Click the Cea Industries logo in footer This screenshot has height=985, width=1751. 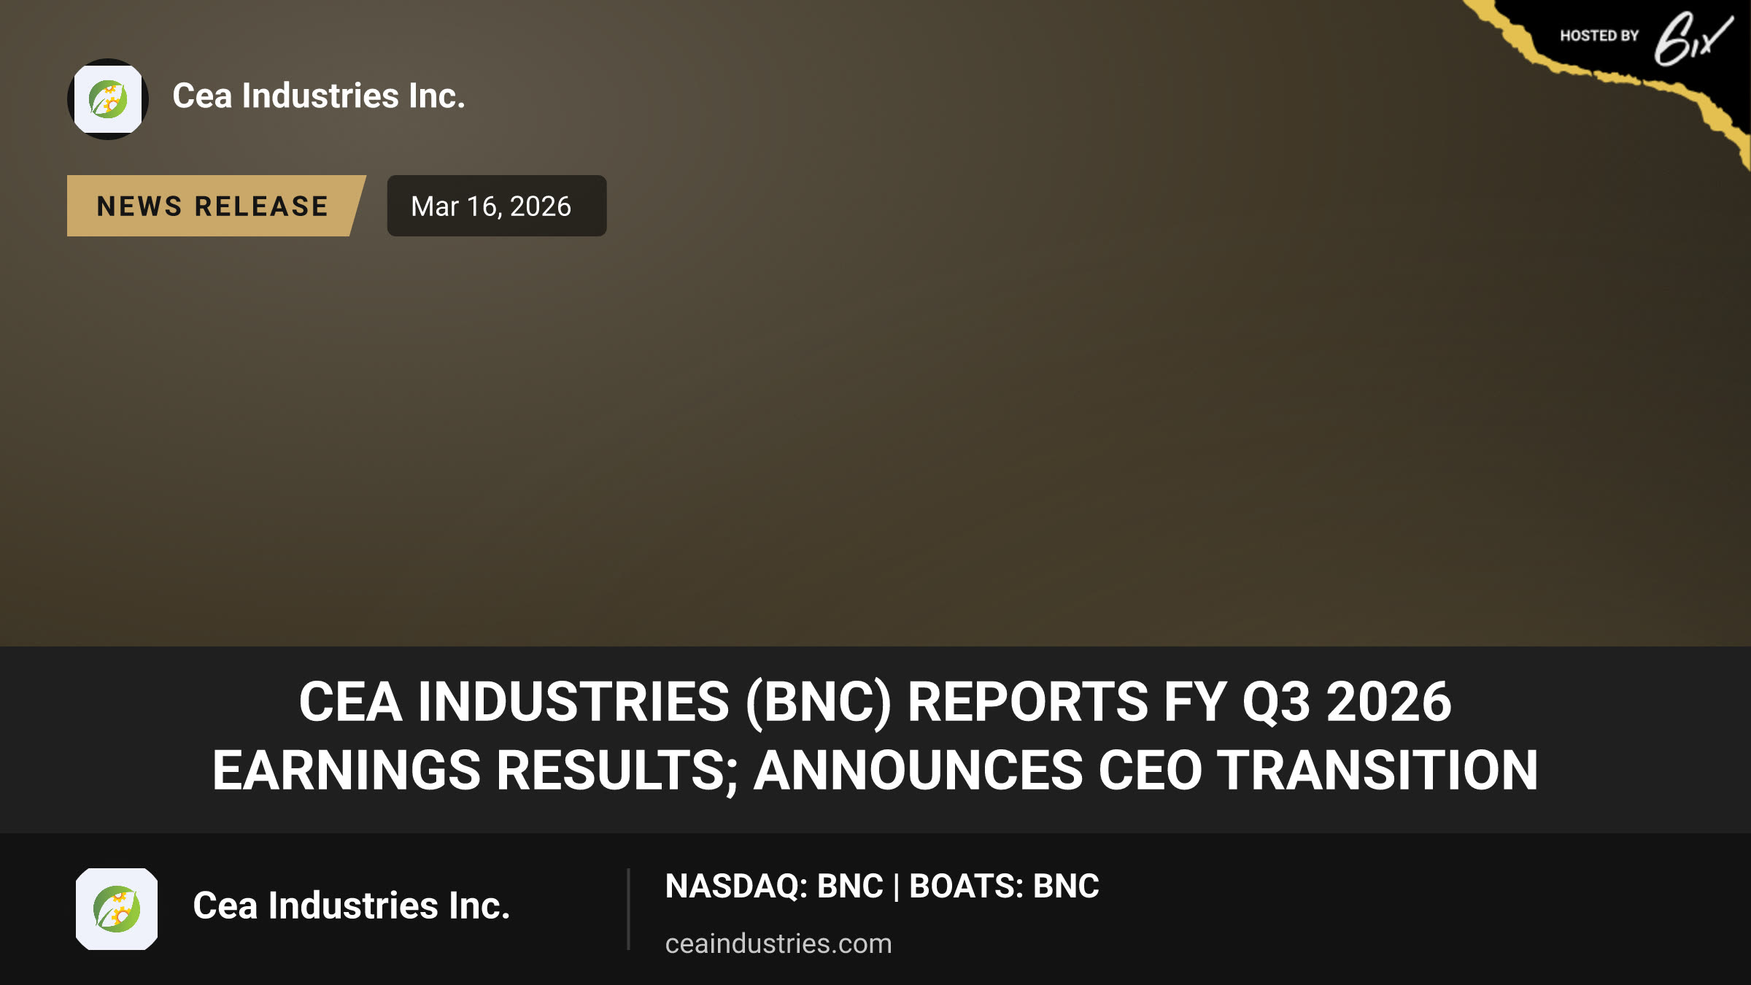117,908
